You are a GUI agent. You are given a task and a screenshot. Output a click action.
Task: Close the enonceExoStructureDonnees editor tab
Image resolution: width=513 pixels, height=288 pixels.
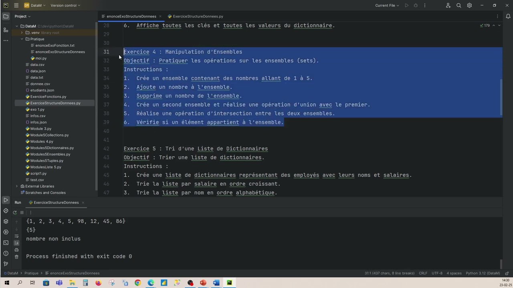pyautogui.click(x=160, y=16)
